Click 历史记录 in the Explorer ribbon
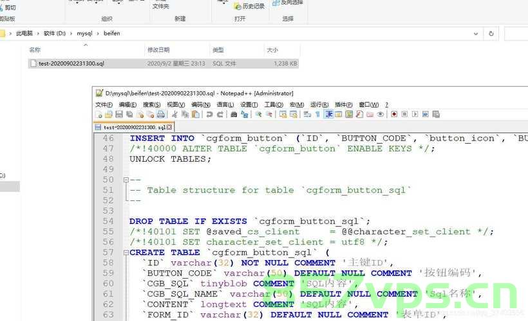 coord(250,6)
